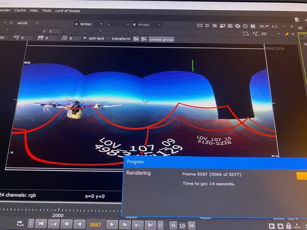Click the Frame 5067 (5066 of 5277) text
This screenshot has width=307, height=230.
pyautogui.click(x=212, y=174)
